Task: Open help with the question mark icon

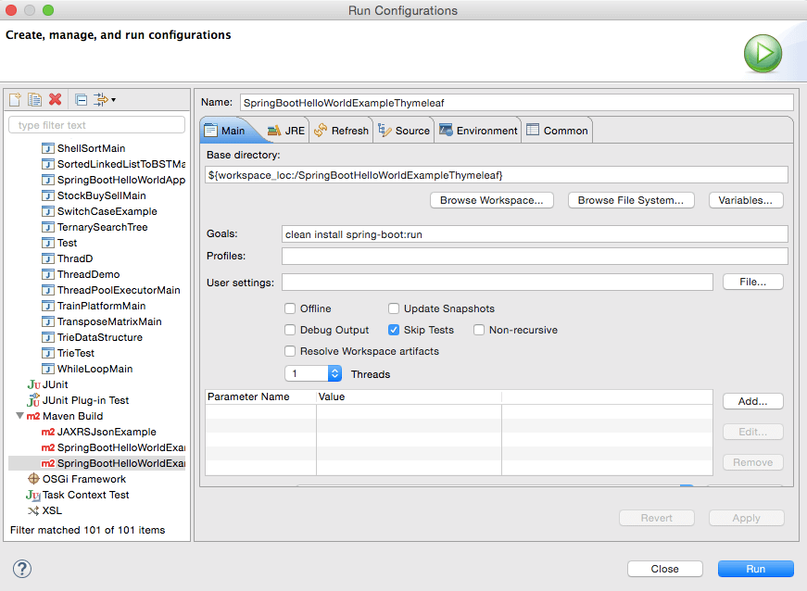Action: (x=22, y=569)
